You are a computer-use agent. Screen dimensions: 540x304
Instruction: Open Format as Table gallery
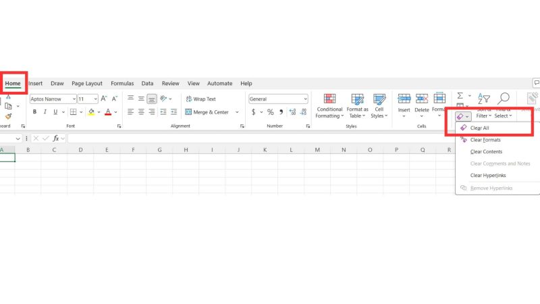(357, 106)
